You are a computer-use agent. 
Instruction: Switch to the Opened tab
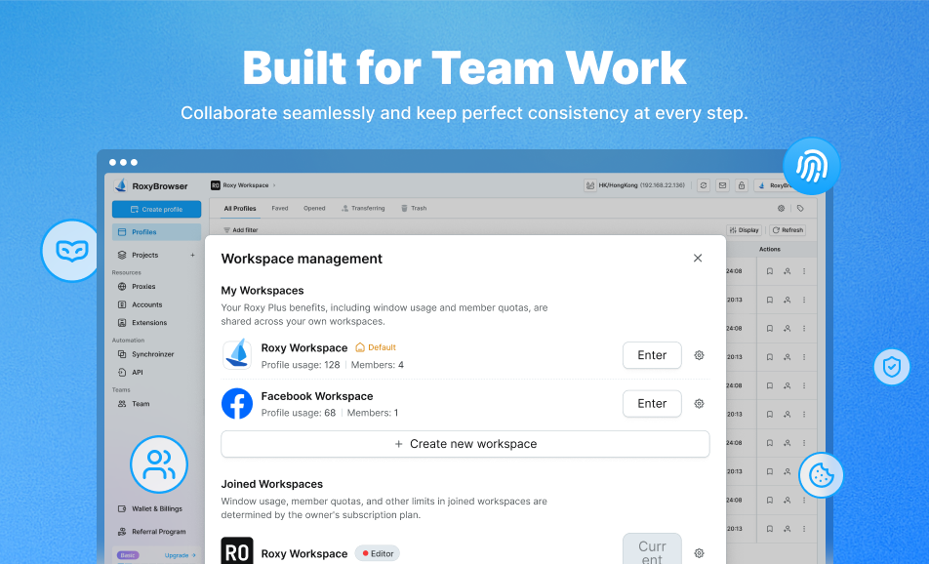click(x=314, y=209)
